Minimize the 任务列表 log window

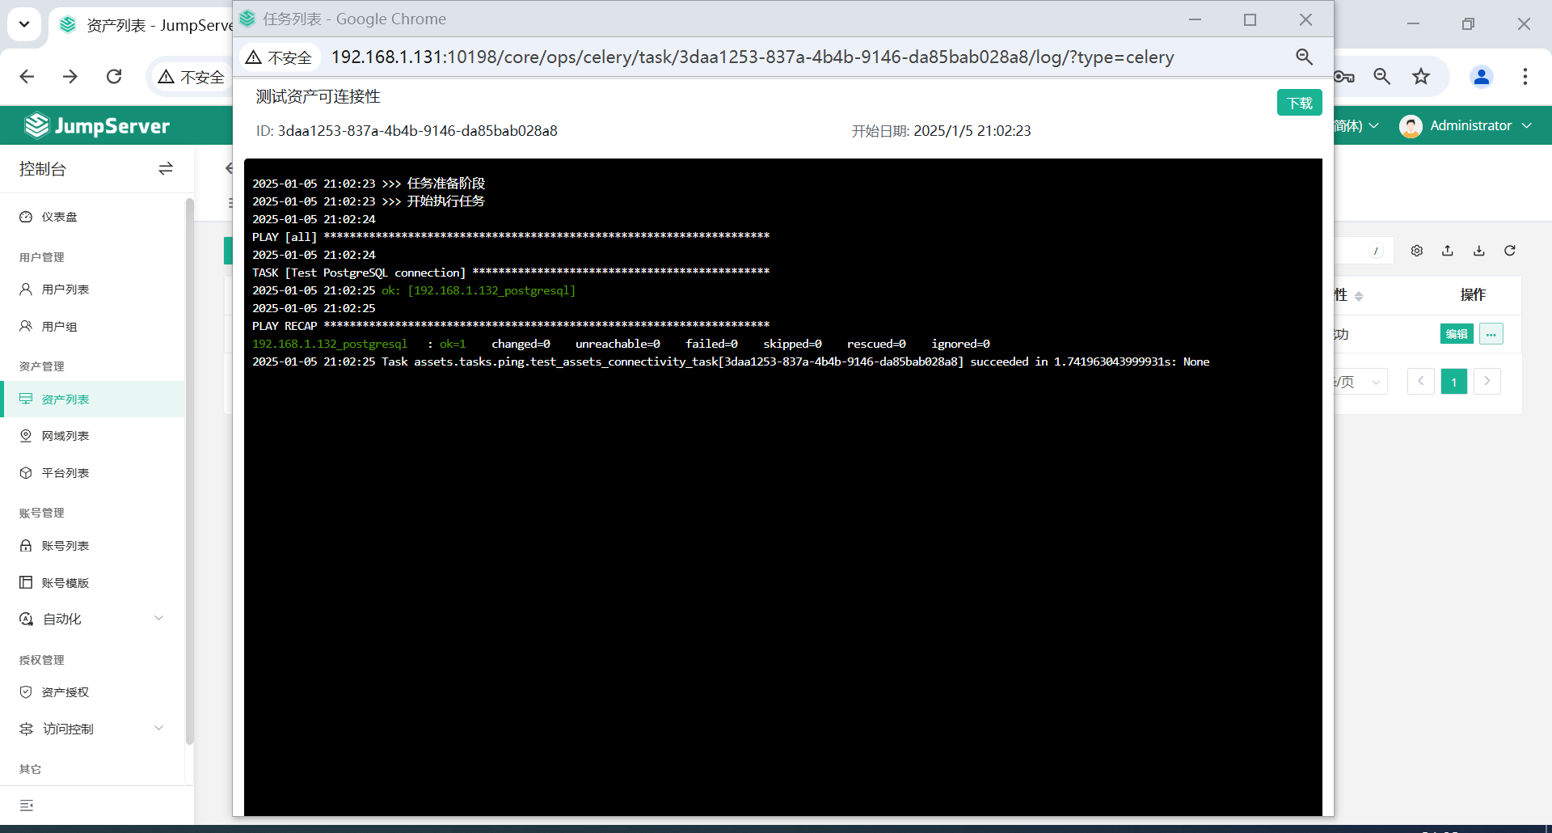(x=1195, y=19)
